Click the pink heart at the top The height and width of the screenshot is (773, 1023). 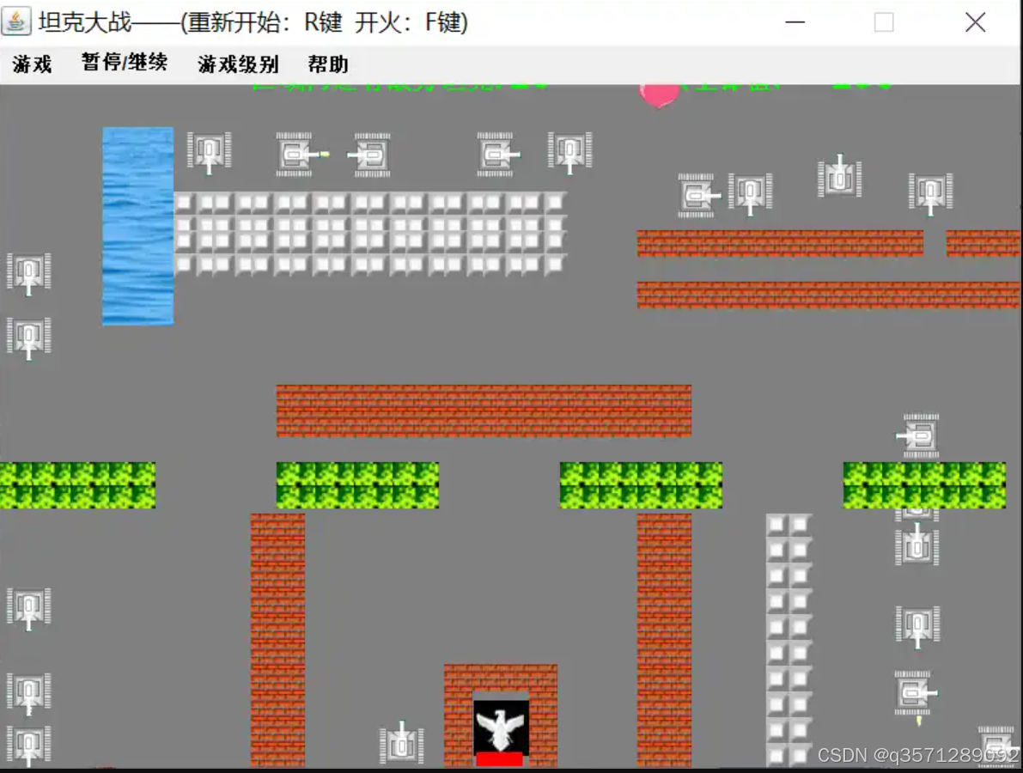pyautogui.click(x=660, y=96)
